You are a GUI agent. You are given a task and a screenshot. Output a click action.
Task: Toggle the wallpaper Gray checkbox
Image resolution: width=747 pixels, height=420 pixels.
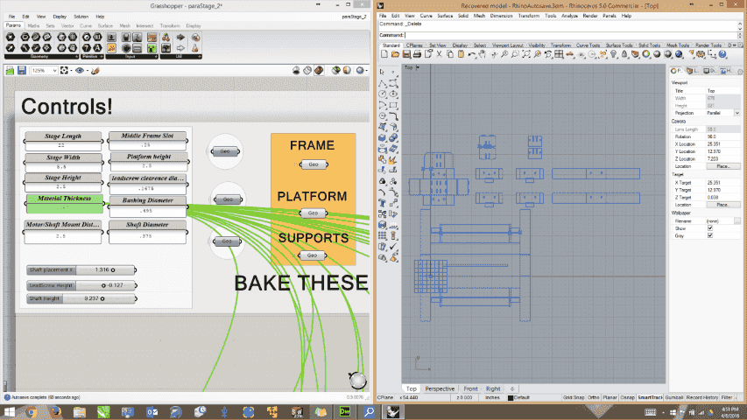[710, 235]
